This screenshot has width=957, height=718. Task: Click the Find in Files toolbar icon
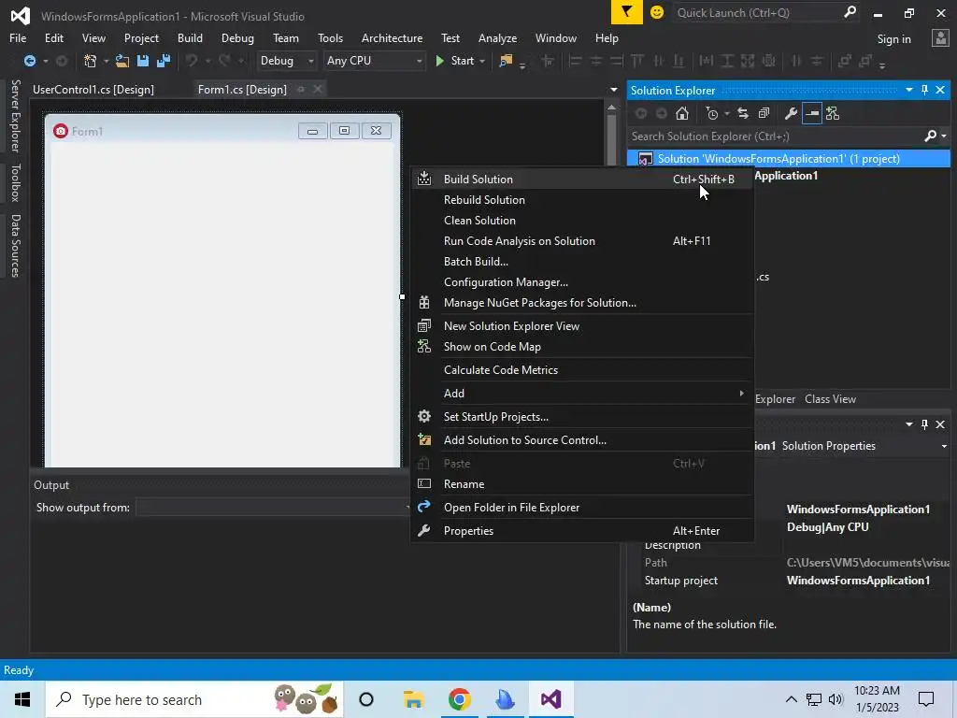[x=506, y=61]
